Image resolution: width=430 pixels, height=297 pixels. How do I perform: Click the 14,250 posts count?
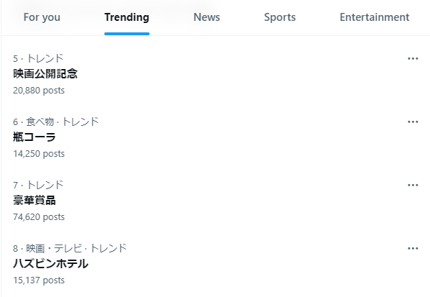coord(39,154)
